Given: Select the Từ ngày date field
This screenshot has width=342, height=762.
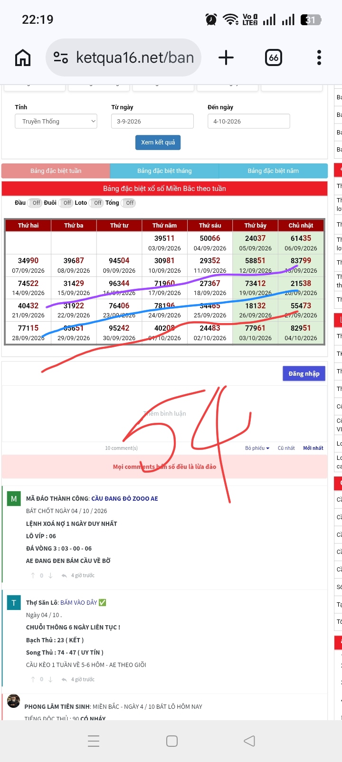Looking at the screenshot, I should [x=152, y=121].
